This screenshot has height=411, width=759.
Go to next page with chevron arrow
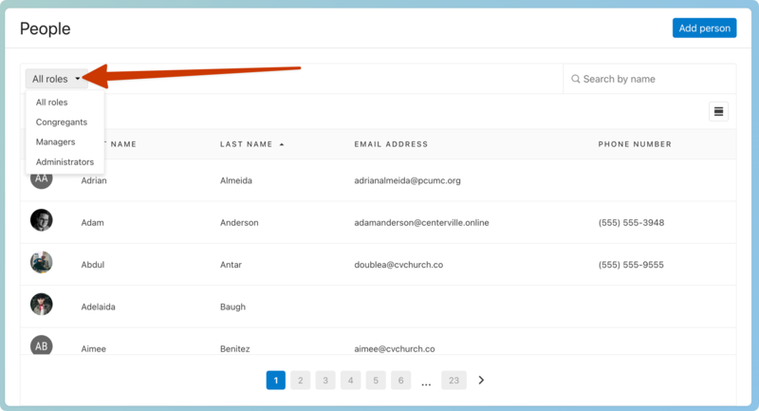pyautogui.click(x=481, y=381)
